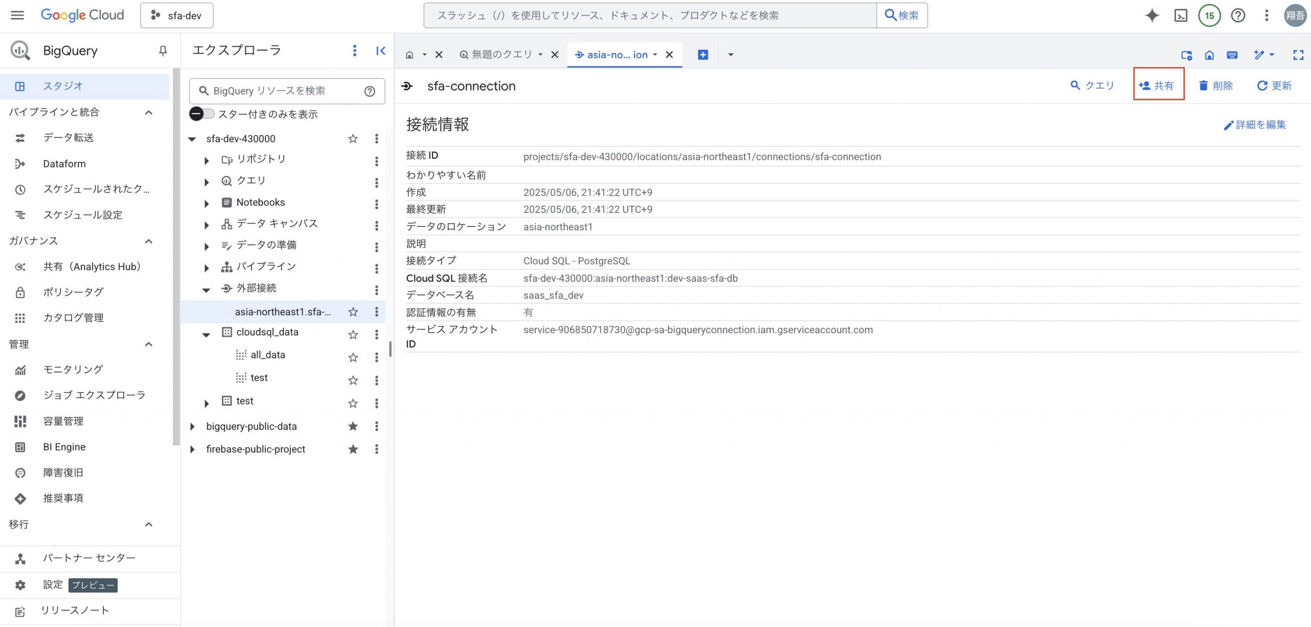Image resolution: width=1311 pixels, height=627 pixels.
Task: Collapse the cloudsql_data dataset
Action: coord(206,335)
